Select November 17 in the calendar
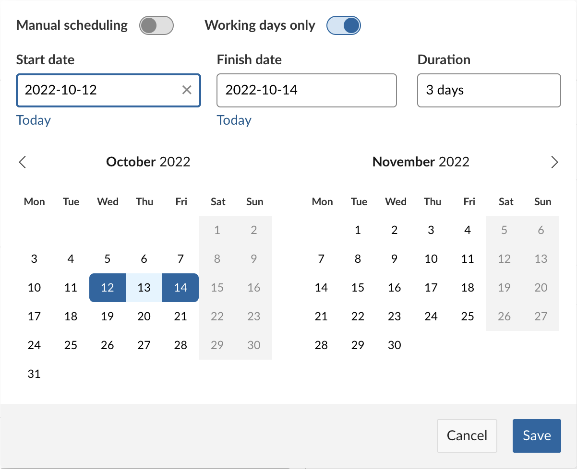The image size is (577, 469). [x=431, y=288]
